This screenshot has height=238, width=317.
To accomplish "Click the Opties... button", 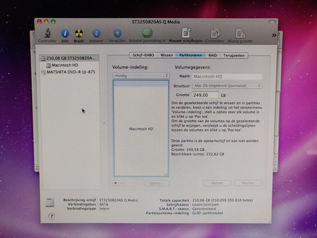I will [x=157, y=183].
